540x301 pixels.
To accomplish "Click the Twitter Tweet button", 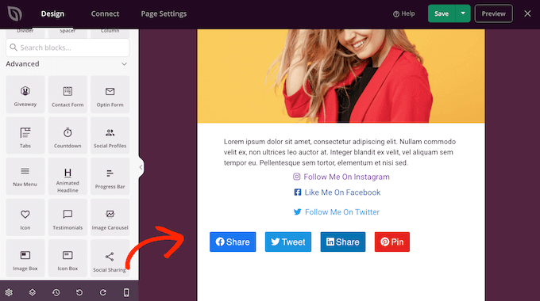I will [288, 242].
